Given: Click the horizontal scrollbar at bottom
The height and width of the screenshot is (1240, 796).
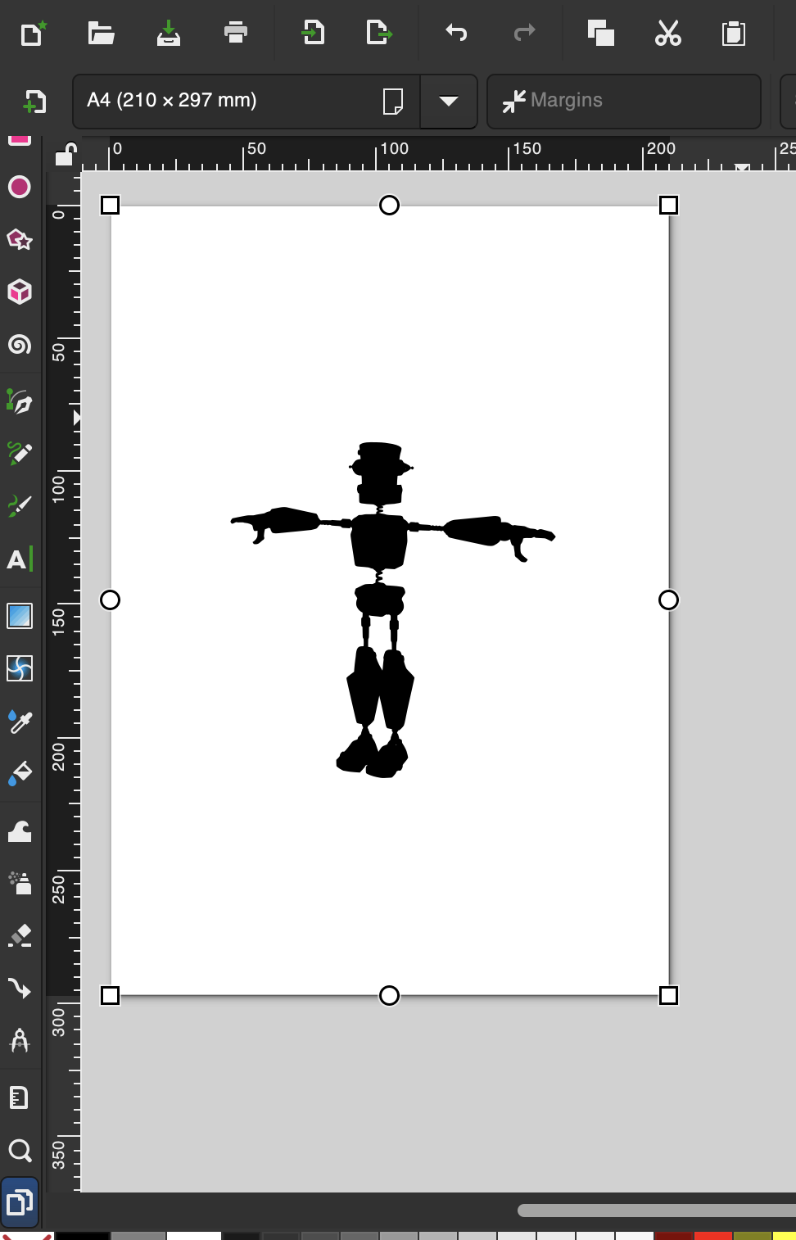Looking at the screenshot, I should point(655,1210).
